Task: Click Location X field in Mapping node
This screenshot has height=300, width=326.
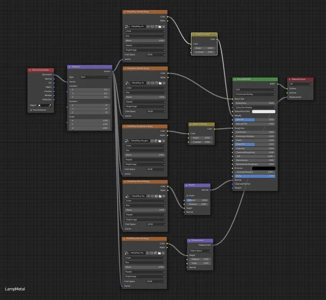Action: pos(89,90)
